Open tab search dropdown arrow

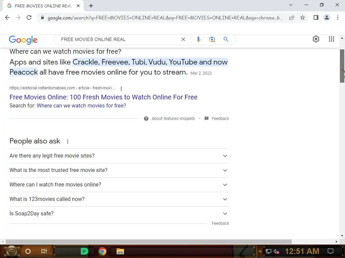(291, 5)
